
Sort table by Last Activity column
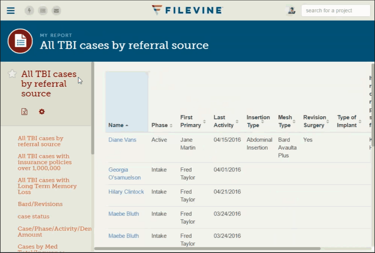coord(226,122)
